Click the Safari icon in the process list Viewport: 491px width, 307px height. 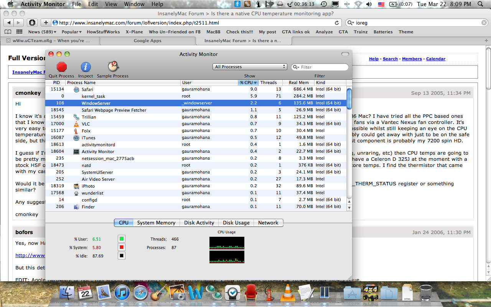click(x=76, y=89)
